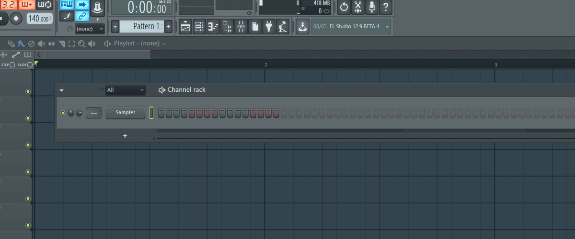Click the undo history circular arrow icon
Viewport: 575px width, 239px height.
pos(344,7)
